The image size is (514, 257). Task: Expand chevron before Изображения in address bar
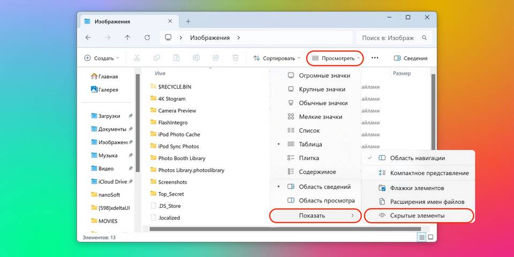[180, 37]
